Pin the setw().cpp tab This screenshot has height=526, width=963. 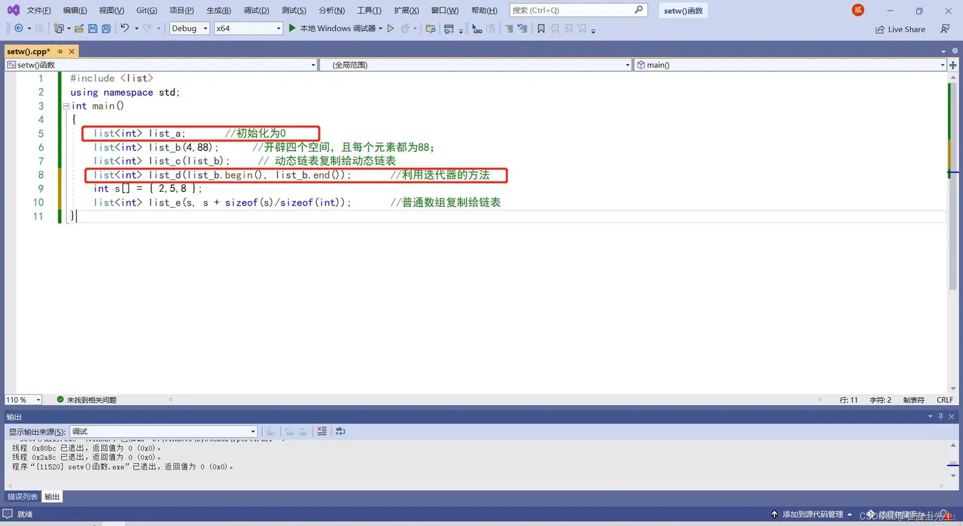[60, 52]
